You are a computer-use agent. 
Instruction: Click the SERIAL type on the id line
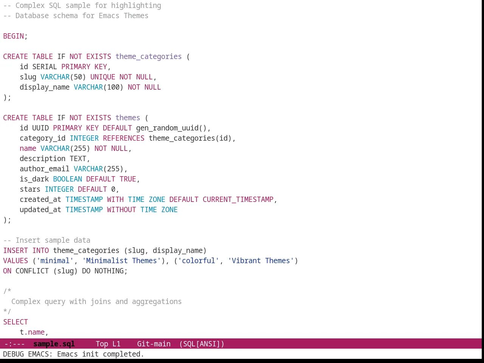45,67
